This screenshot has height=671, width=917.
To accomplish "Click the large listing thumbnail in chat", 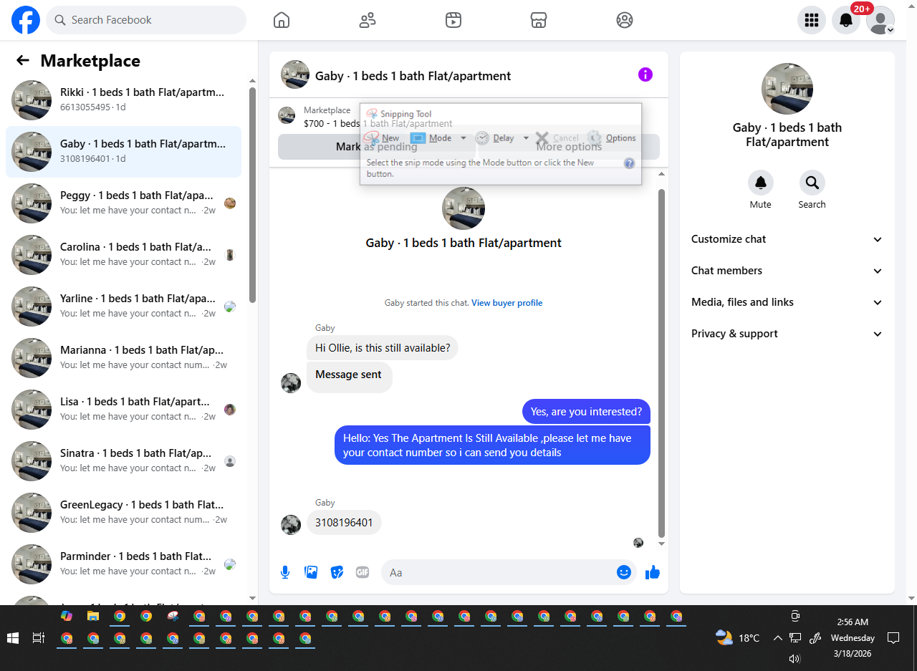I will pos(464,208).
